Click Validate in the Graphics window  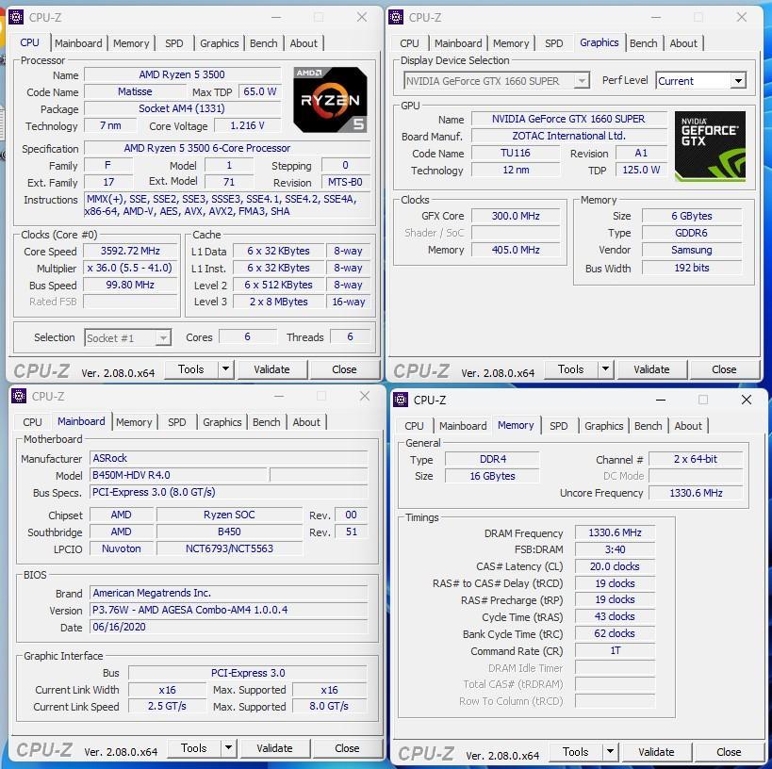coord(651,368)
